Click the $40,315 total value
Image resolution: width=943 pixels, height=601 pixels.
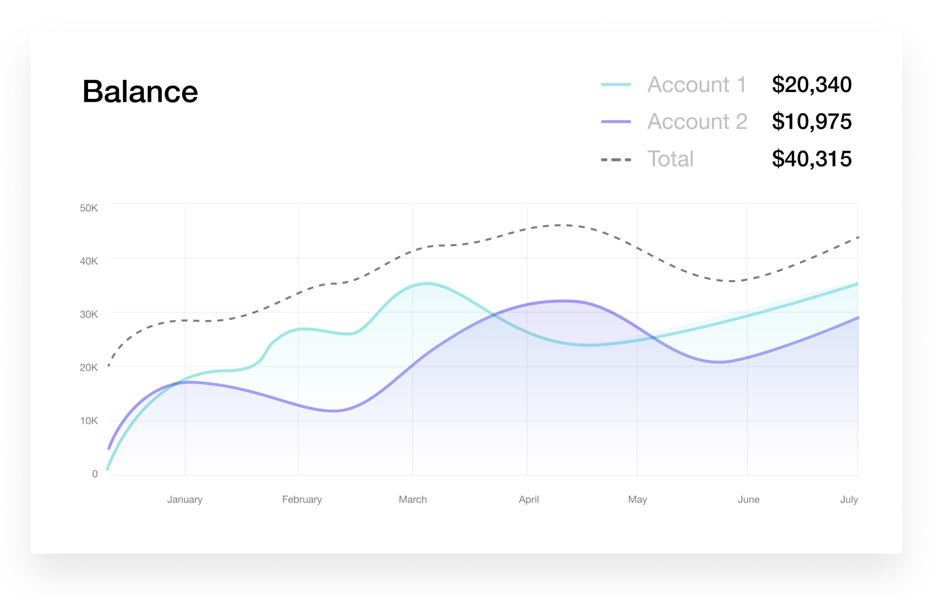tap(811, 159)
